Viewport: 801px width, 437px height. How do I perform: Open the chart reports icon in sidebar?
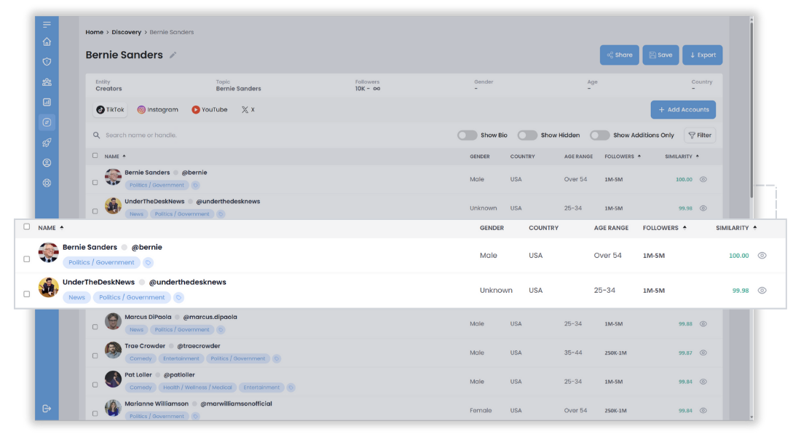[47, 102]
